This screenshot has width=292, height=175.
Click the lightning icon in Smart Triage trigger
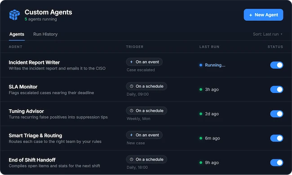pos(131,135)
